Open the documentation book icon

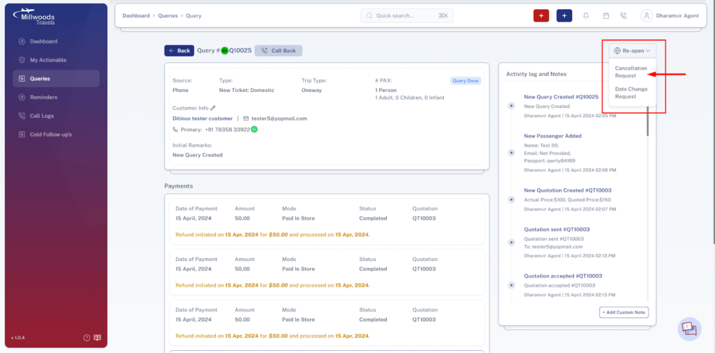point(97,338)
